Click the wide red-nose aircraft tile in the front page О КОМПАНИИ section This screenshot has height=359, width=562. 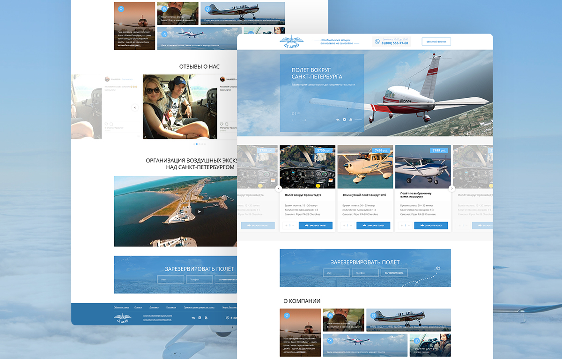click(x=408, y=320)
